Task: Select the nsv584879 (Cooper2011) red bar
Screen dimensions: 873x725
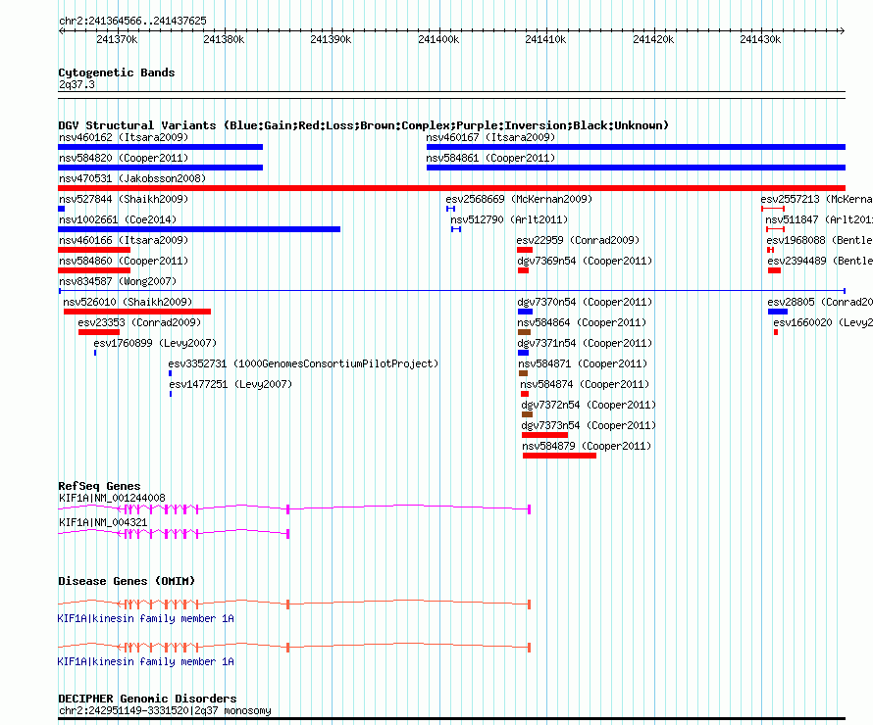Action: [559, 456]
